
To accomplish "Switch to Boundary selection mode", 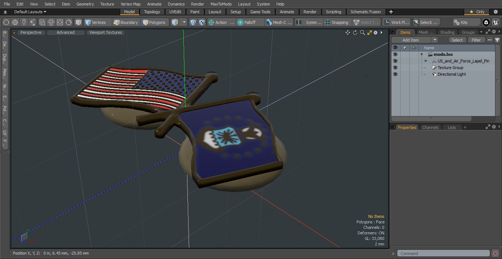I will pos(126,22).
